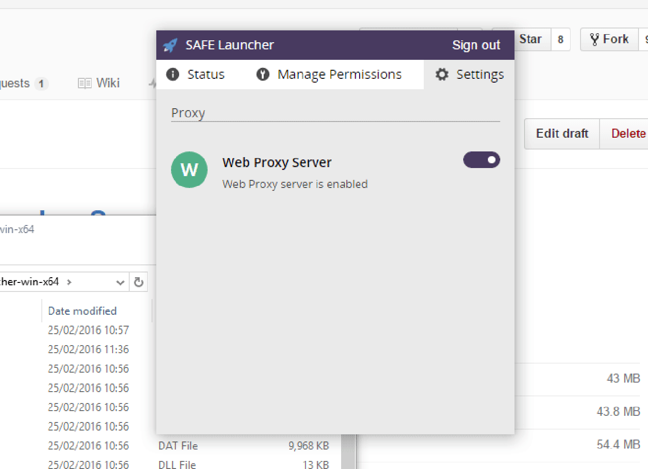The width and height of the screenshot is (648, 469).
Task: Click the 9,968 KB size value
Action: pyautogui.click(x=309, y=446)
